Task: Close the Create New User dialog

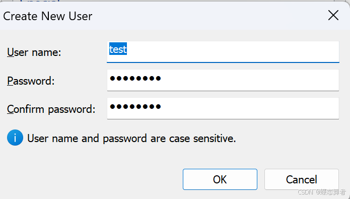Action: click(x=333, y=15)
